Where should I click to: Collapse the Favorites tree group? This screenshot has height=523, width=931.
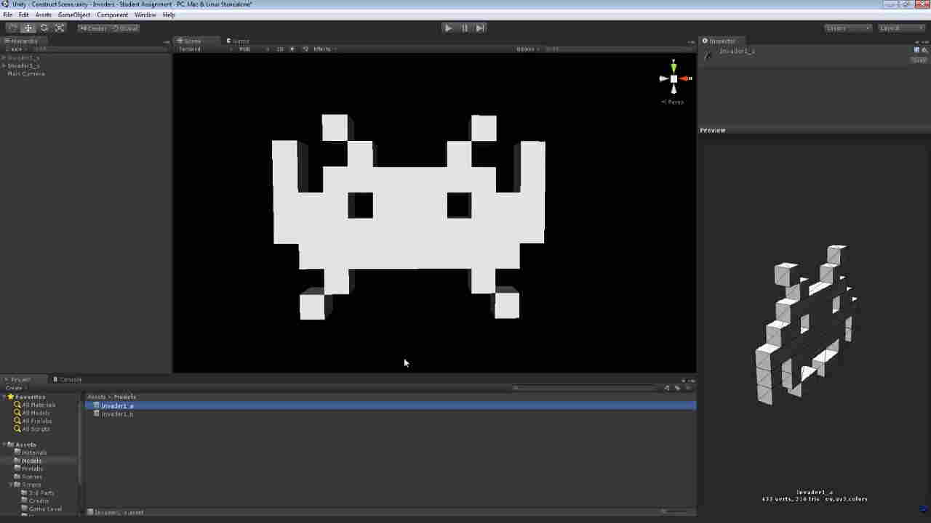point(4,397)
